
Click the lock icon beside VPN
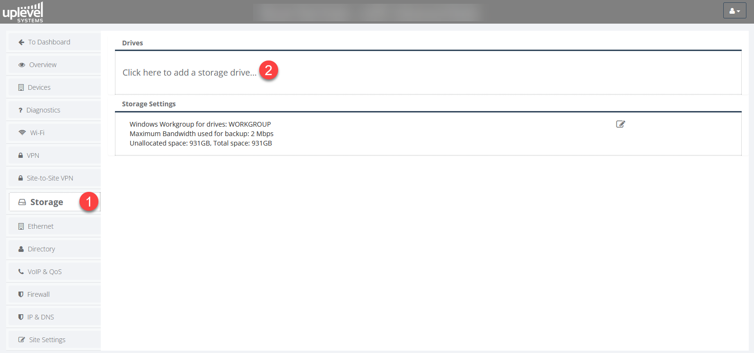(x=20, y=155)
